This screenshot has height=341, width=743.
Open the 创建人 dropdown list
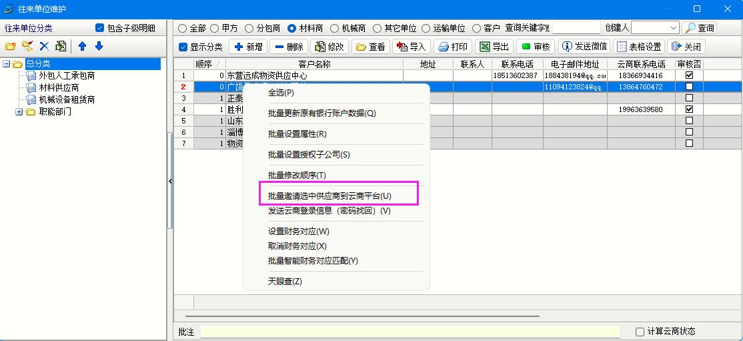672,28
